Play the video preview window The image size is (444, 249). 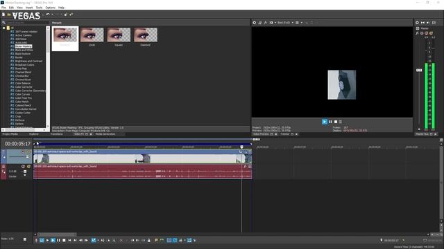coord(325,122)
